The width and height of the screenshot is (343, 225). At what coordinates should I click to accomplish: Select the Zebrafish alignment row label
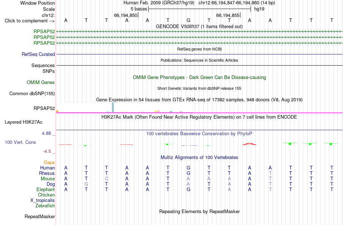click(x=45, y=206)
